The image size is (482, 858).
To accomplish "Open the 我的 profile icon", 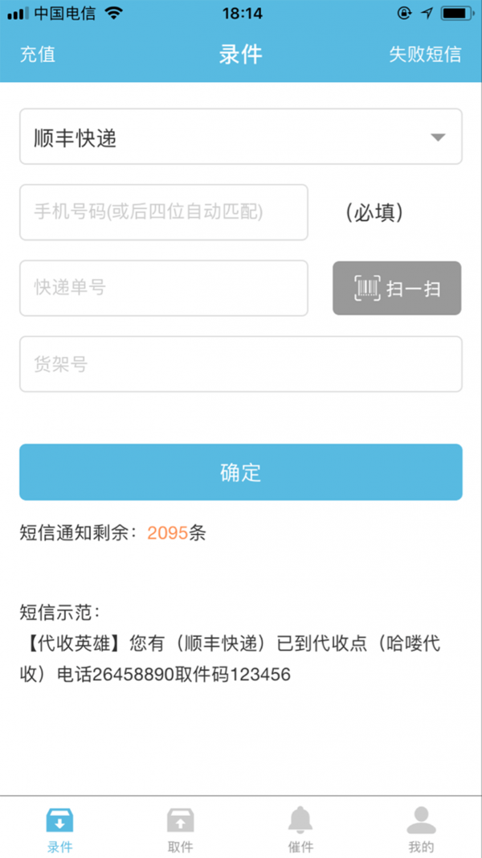I will point(421,820).
